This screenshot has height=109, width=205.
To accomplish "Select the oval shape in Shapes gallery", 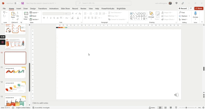I will (x=141, y=14).
